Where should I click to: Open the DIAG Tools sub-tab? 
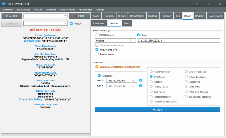click(x=99, y=23)
